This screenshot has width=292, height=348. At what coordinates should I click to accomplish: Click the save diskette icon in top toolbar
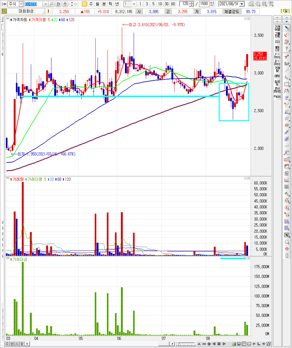(264, 4)
